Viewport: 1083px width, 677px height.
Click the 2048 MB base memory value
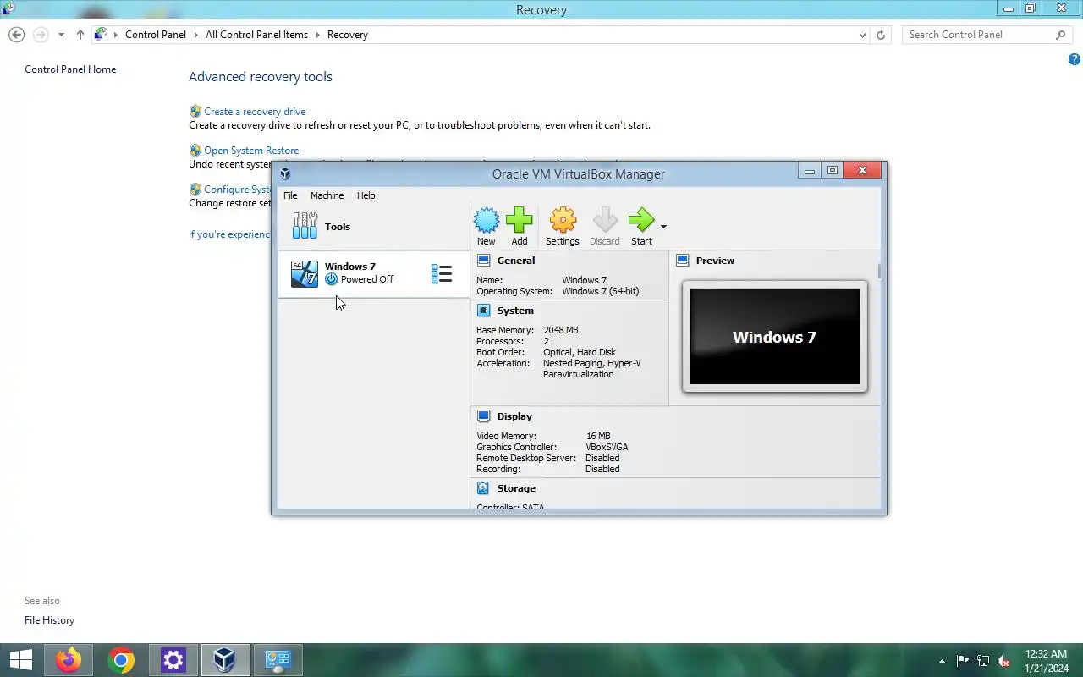coord(561,330)
